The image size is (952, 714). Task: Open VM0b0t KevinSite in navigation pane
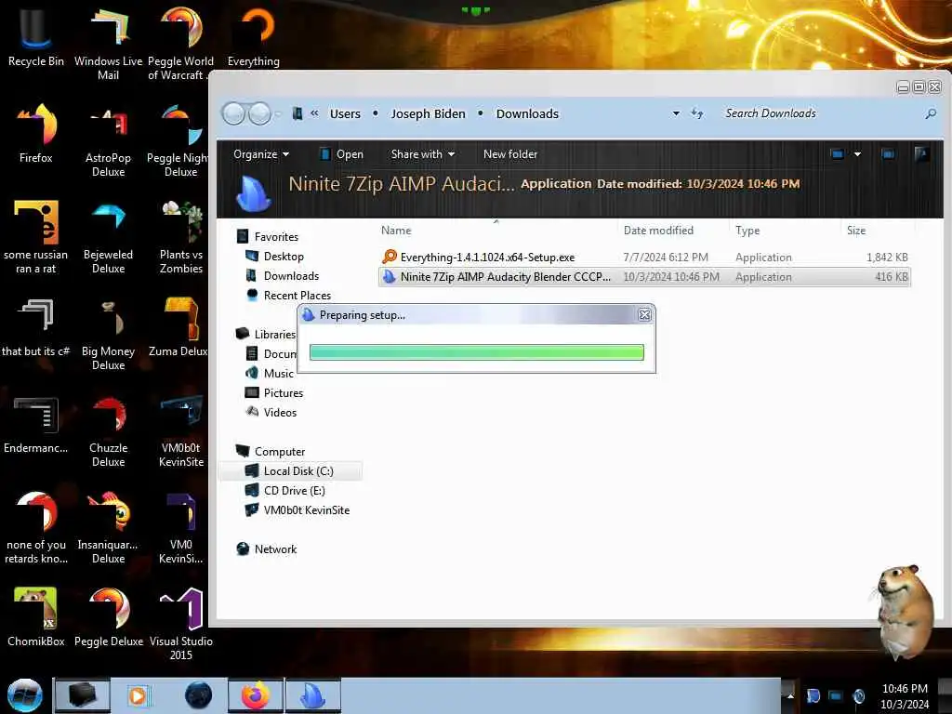click(297, 510)
